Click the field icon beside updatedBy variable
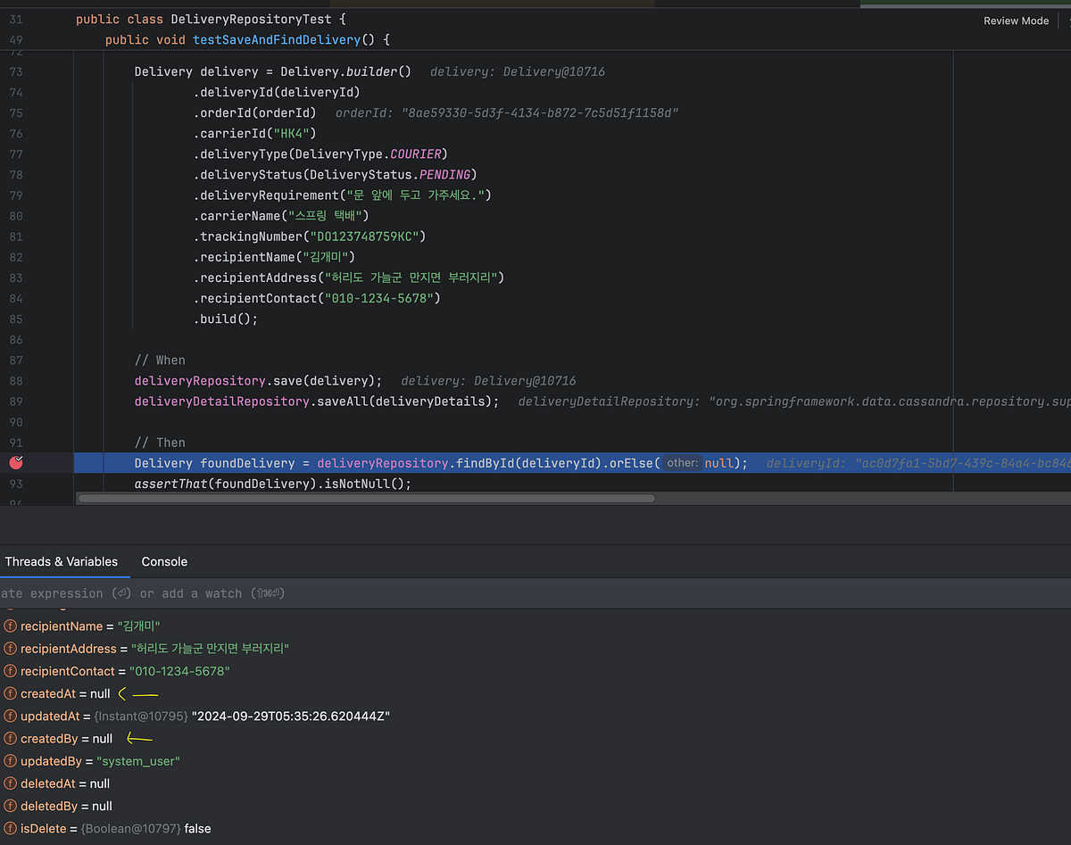This screenshot has width=1071, height=845. click(x=9, y=760)
